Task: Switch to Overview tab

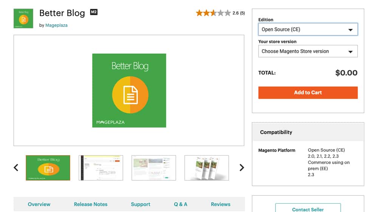Action: 39,204
